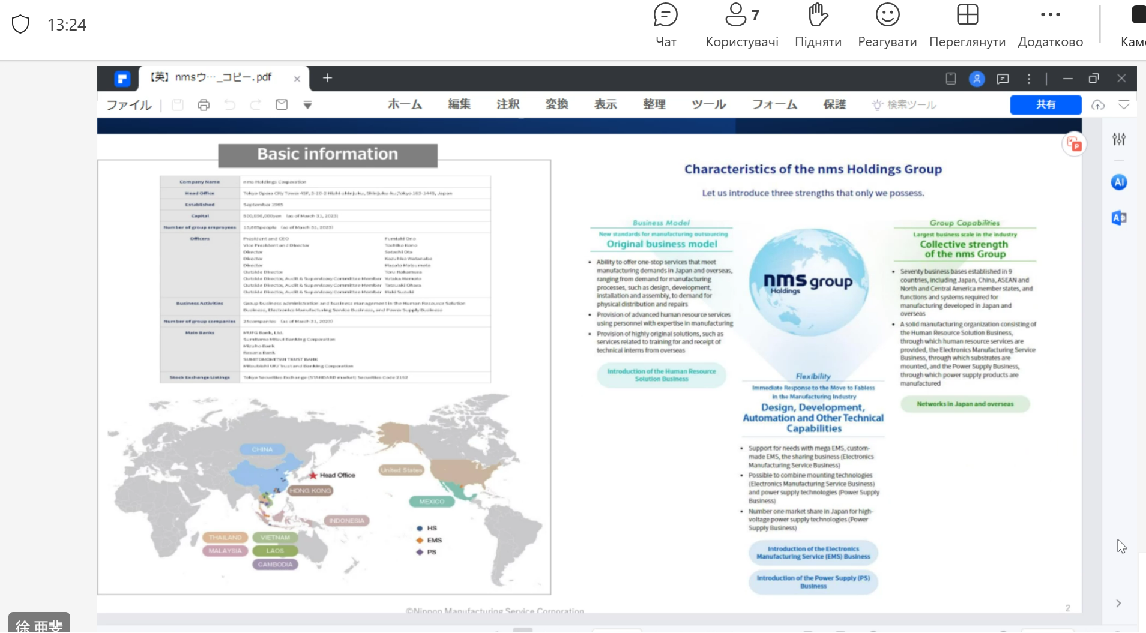
Task: Click the Basic information heading
Action: click(x=328, y=155)
